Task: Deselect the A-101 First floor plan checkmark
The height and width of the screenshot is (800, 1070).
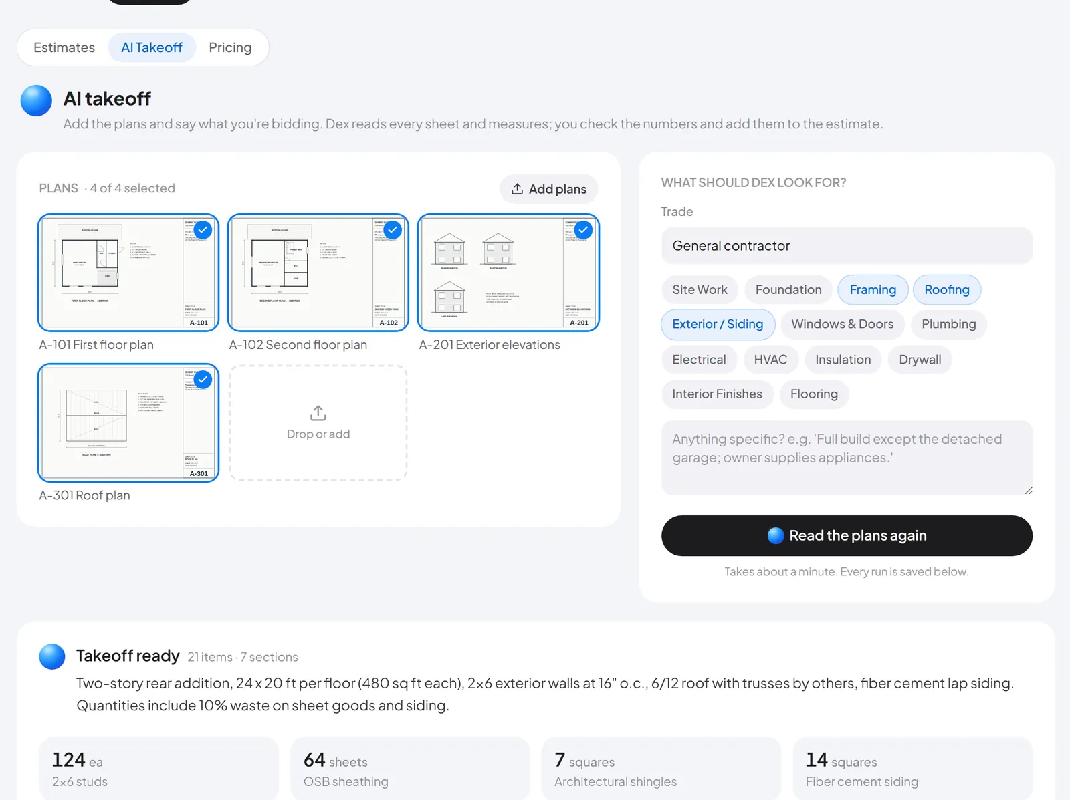Action: pos(203,230)
